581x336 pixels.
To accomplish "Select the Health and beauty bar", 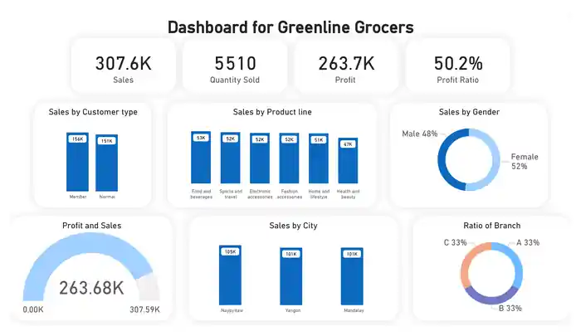I will tap(348, 161).
